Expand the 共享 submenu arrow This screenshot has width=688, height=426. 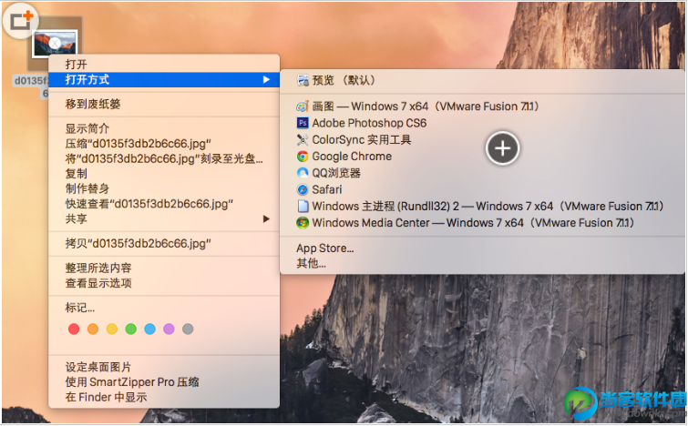click(266, 218)
